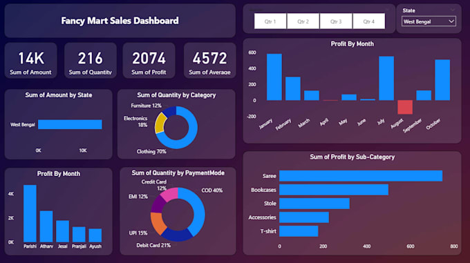Click the July profit bar

tap(386, 78)
